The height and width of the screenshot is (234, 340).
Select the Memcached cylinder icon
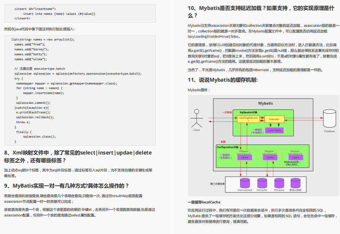(x=245, y=182)
